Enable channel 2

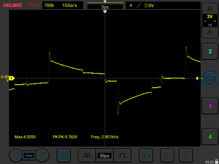tap(210, 51)
